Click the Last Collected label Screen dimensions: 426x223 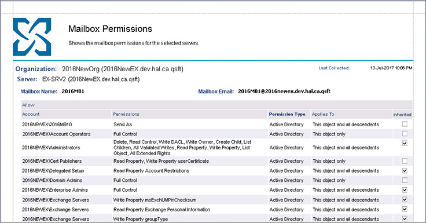pyautogui.click(x=334, y=68)
